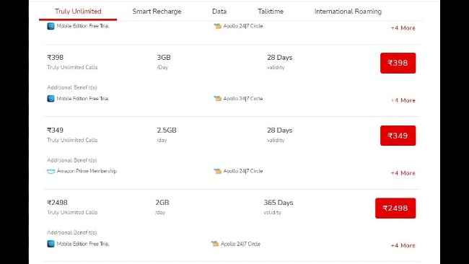
Task: Click the Apollo 24|7 Circle icon under ₹349 plan
Action: [217, 171]
